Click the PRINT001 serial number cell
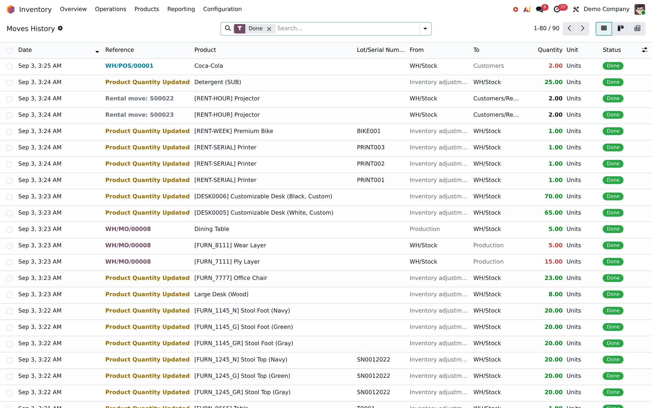Screen dimensions: 652x408 (x=370, y=180)
